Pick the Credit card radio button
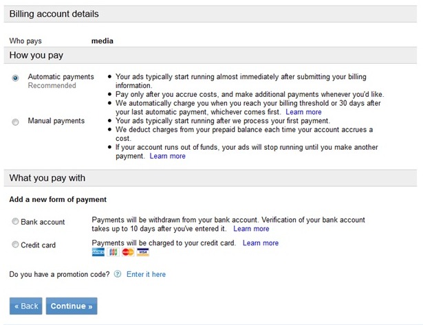 click(15, 245)
